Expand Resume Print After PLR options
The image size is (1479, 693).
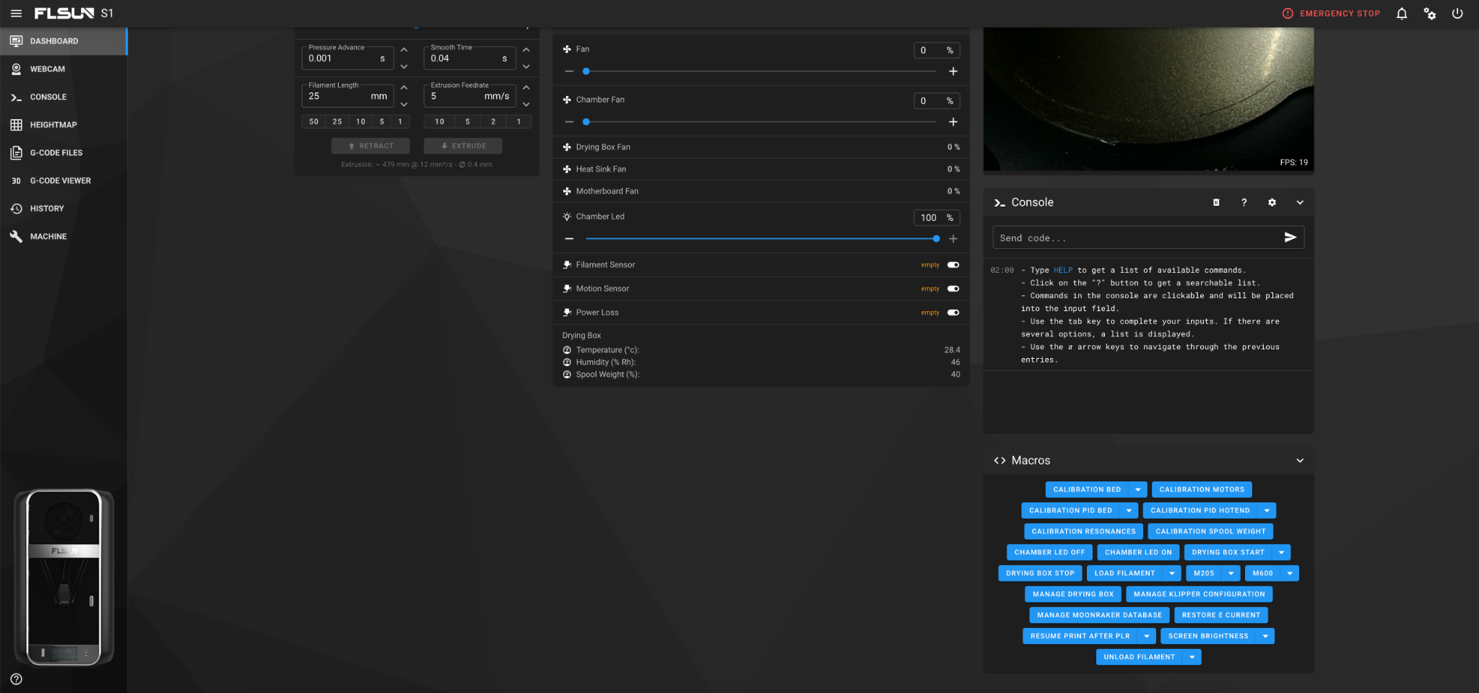(1147, 636)
